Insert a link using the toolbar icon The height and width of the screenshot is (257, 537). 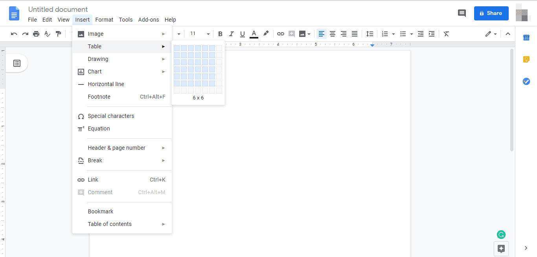(x=280, y=34)
